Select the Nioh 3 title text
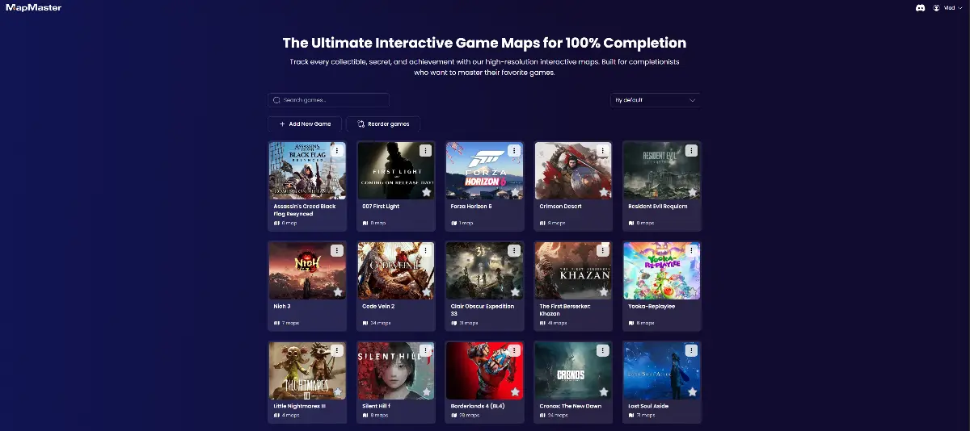970x431 pixels. click(x=281, y=307)
